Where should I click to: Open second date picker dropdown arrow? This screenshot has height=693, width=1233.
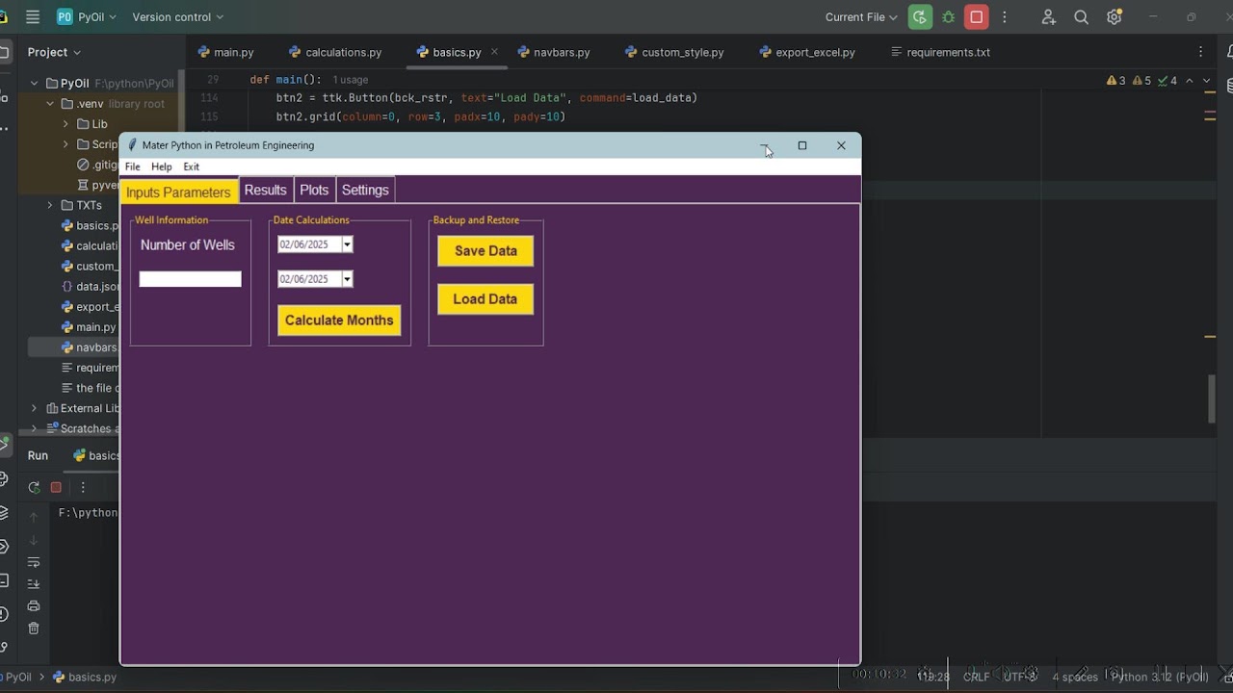tap(348, 279)
